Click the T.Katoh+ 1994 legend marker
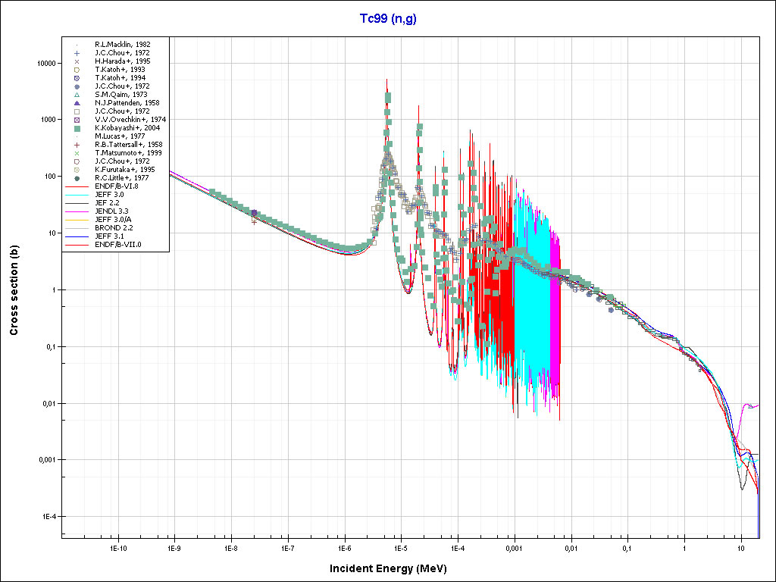The image size is (776, 582). [x=77, y=78]
